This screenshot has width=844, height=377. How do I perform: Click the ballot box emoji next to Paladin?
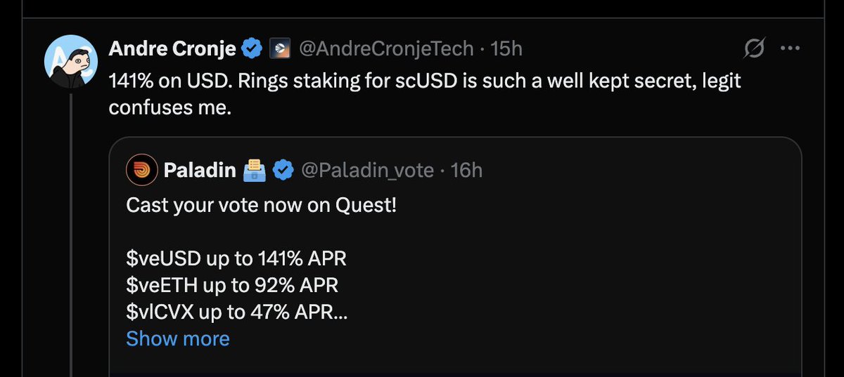click(x=254, y=170)
